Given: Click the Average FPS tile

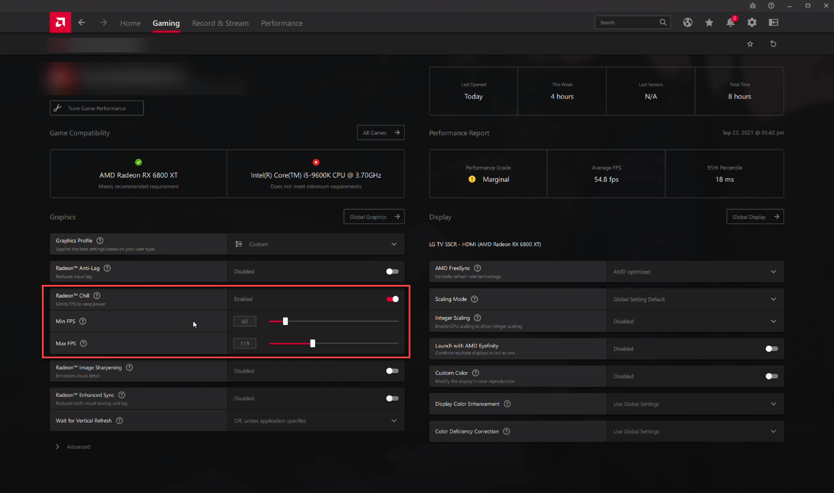Looking at the screenshot, I should click(606, 174).
